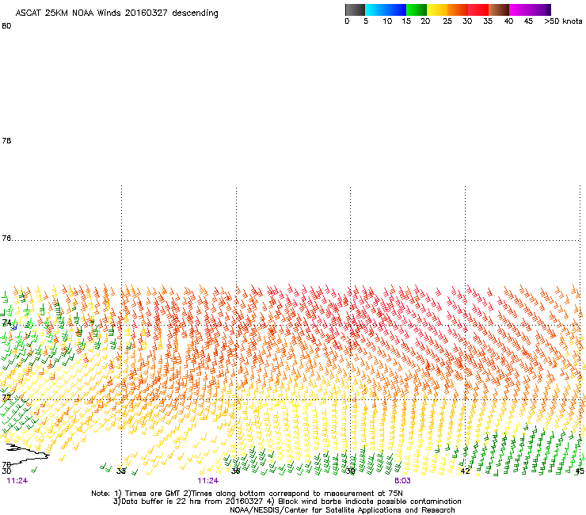
Task: Click the latitude label '74'
Action: pyautogui.click(x=6, y=322)
